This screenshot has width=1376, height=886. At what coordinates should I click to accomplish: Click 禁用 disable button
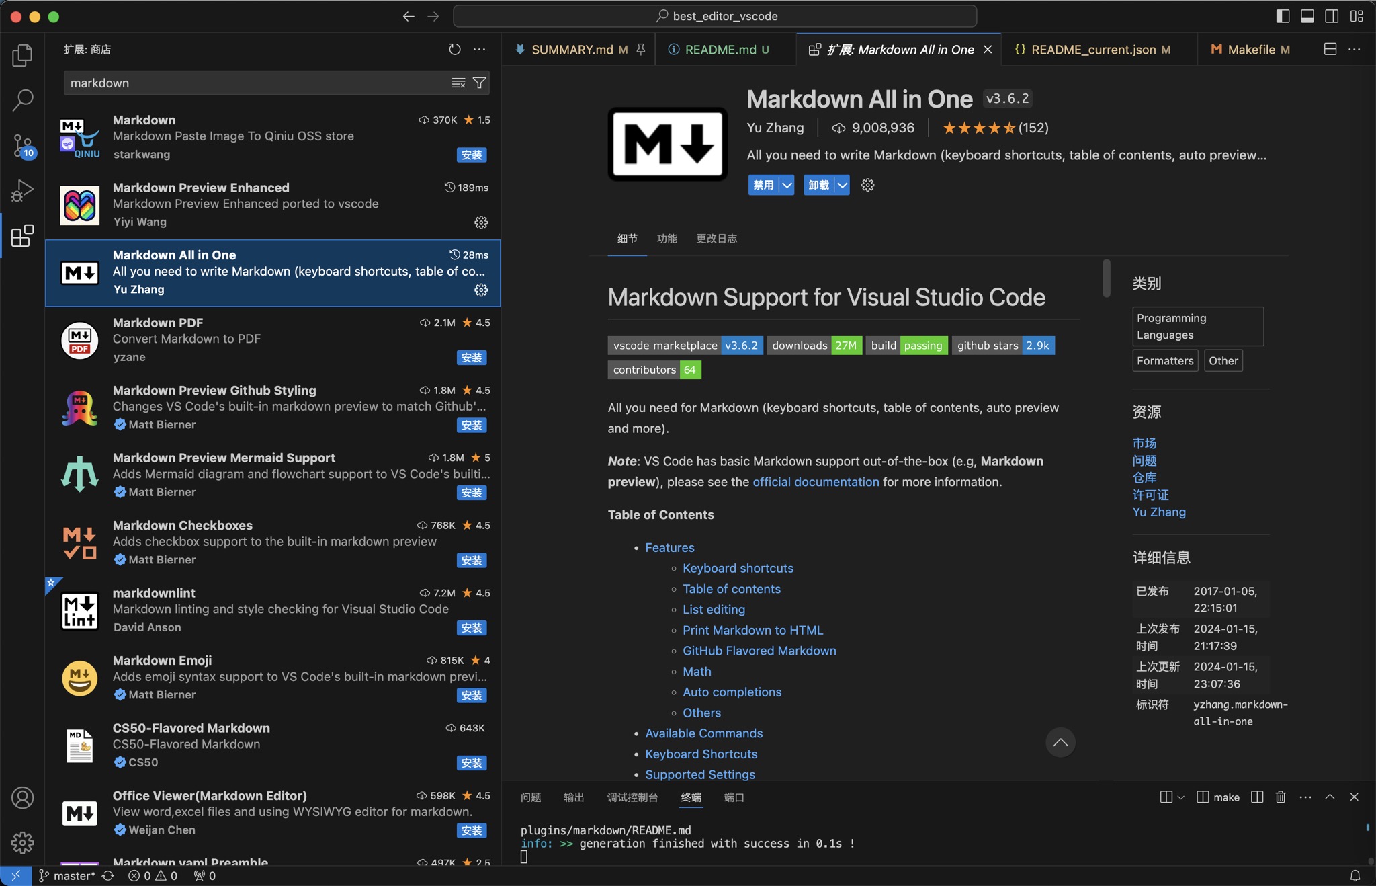pyautogui.click(x=763, y=185)
